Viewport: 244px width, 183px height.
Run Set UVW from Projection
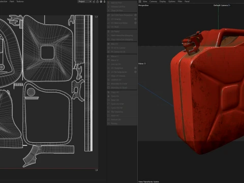pyautogui.click(x=120, y=15)
